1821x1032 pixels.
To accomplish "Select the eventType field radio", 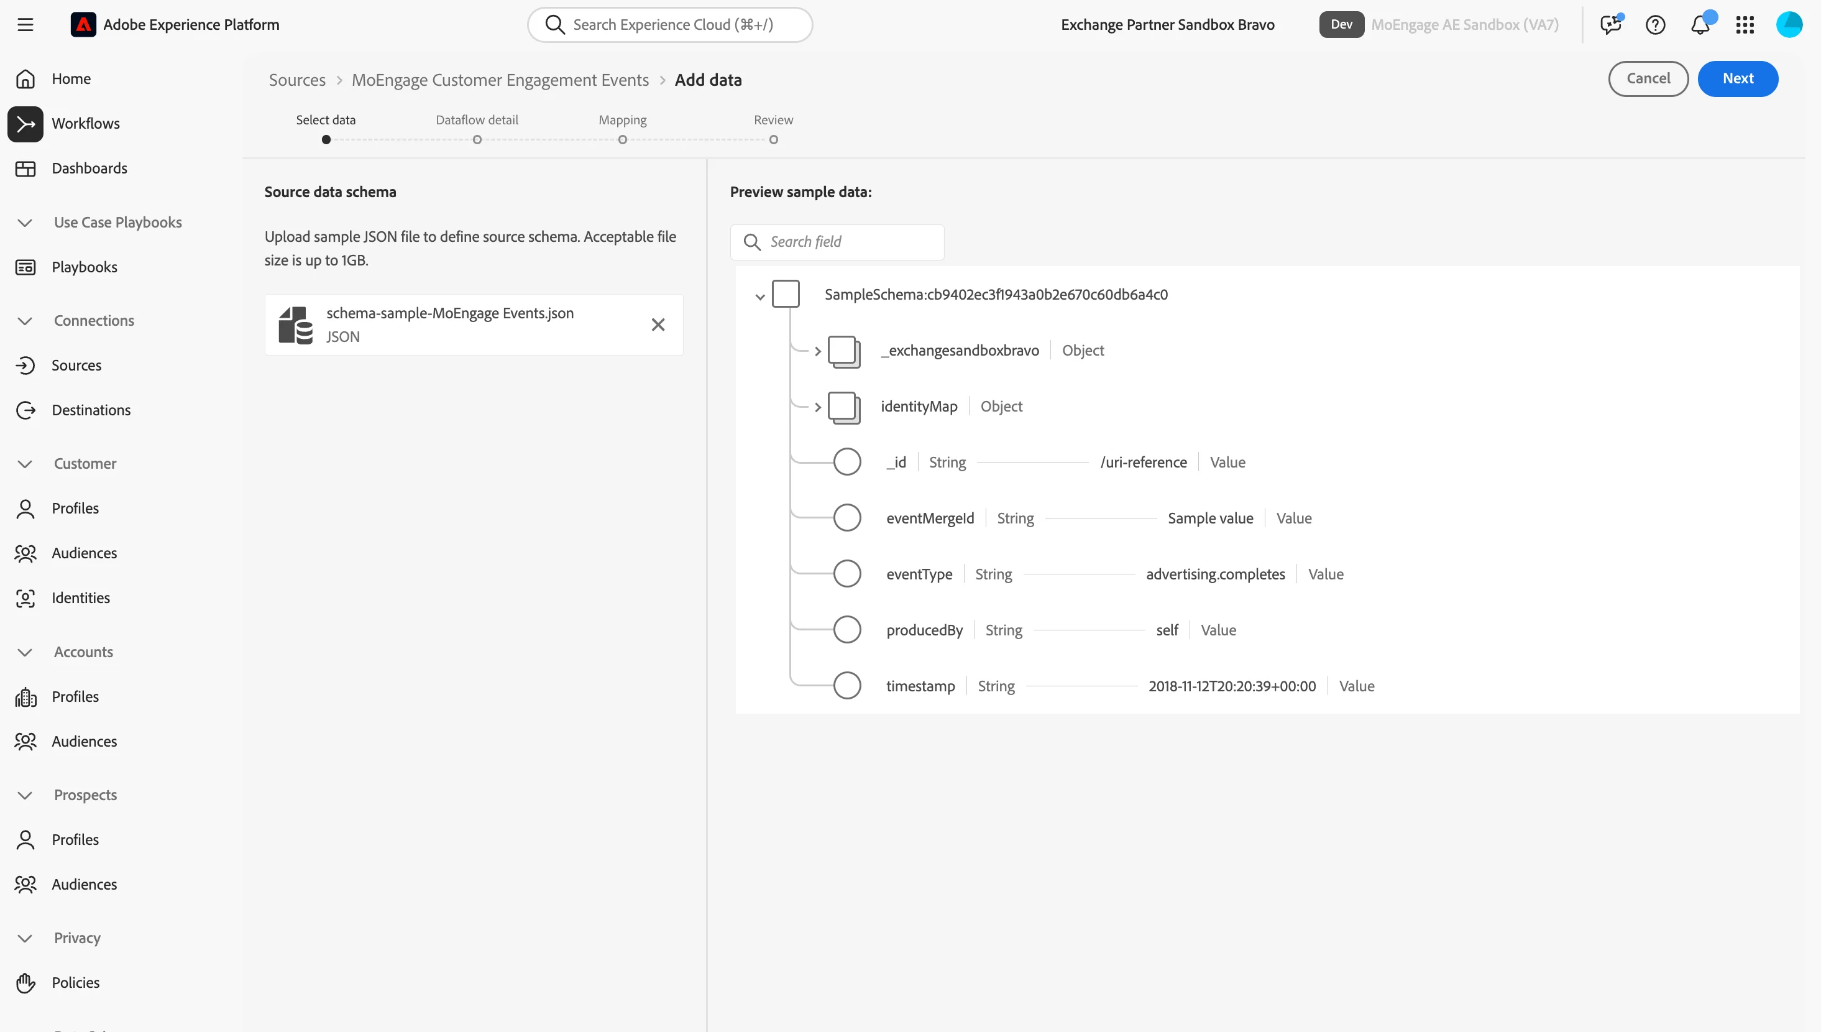I will click(x=846, y=574).
